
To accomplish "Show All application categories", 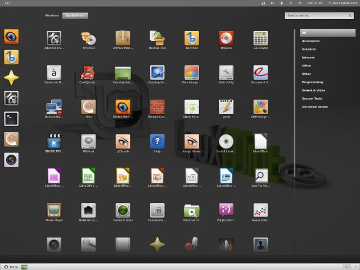I will click(x=327, y=33).
